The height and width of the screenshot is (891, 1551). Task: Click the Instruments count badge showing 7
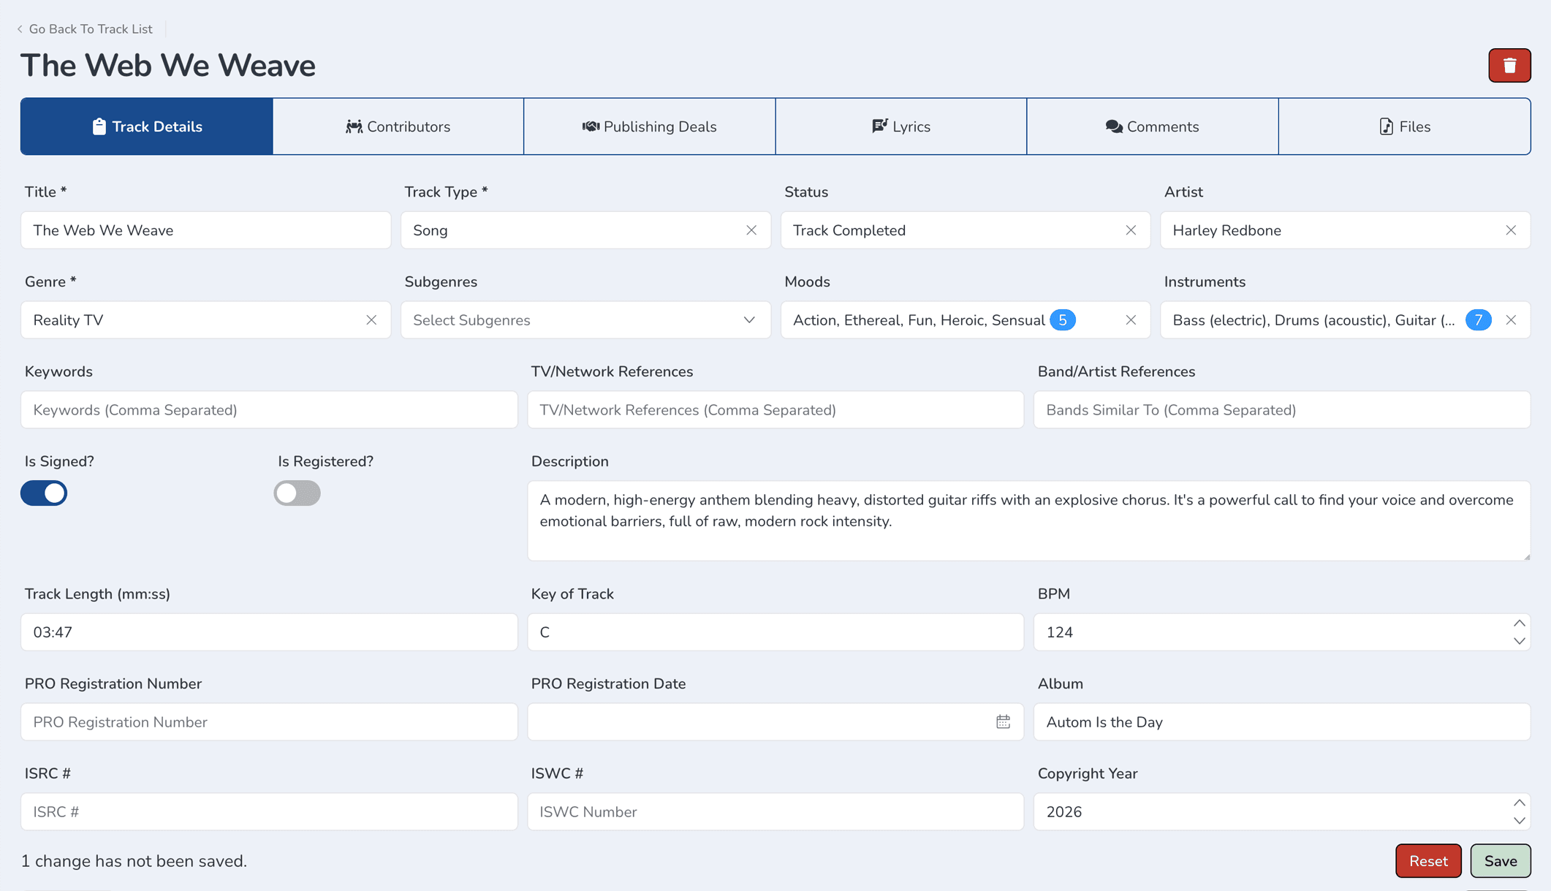pyautogui.click(x=1478, y=320)
